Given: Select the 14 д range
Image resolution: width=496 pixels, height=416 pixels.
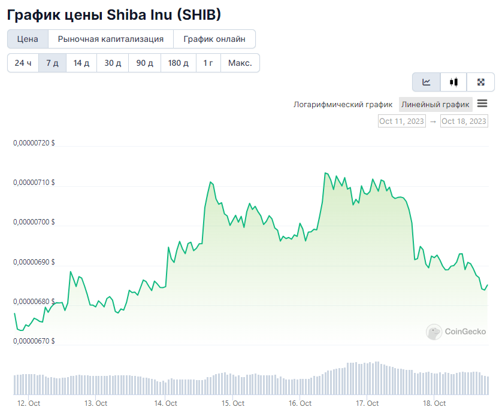Looking at the screenshot, I should pyautogui.click(x=81, y=63).
